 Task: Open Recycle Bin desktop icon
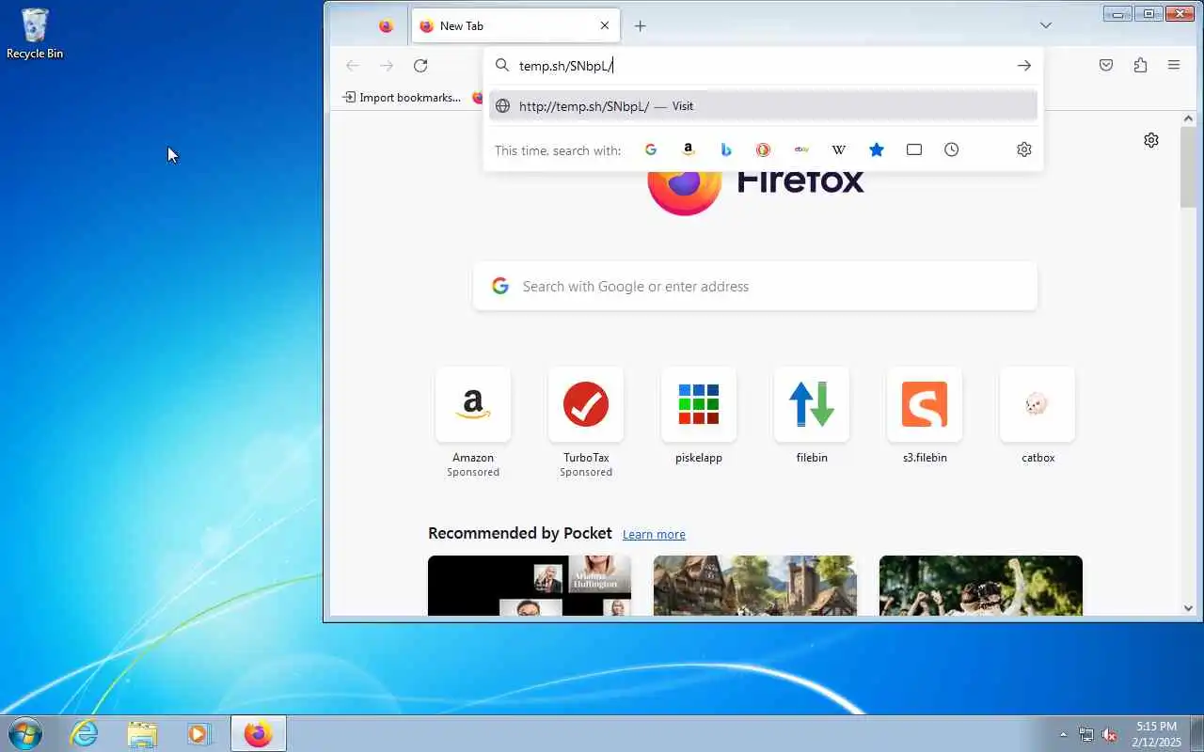pyautogui.click(x=35, y=34)
